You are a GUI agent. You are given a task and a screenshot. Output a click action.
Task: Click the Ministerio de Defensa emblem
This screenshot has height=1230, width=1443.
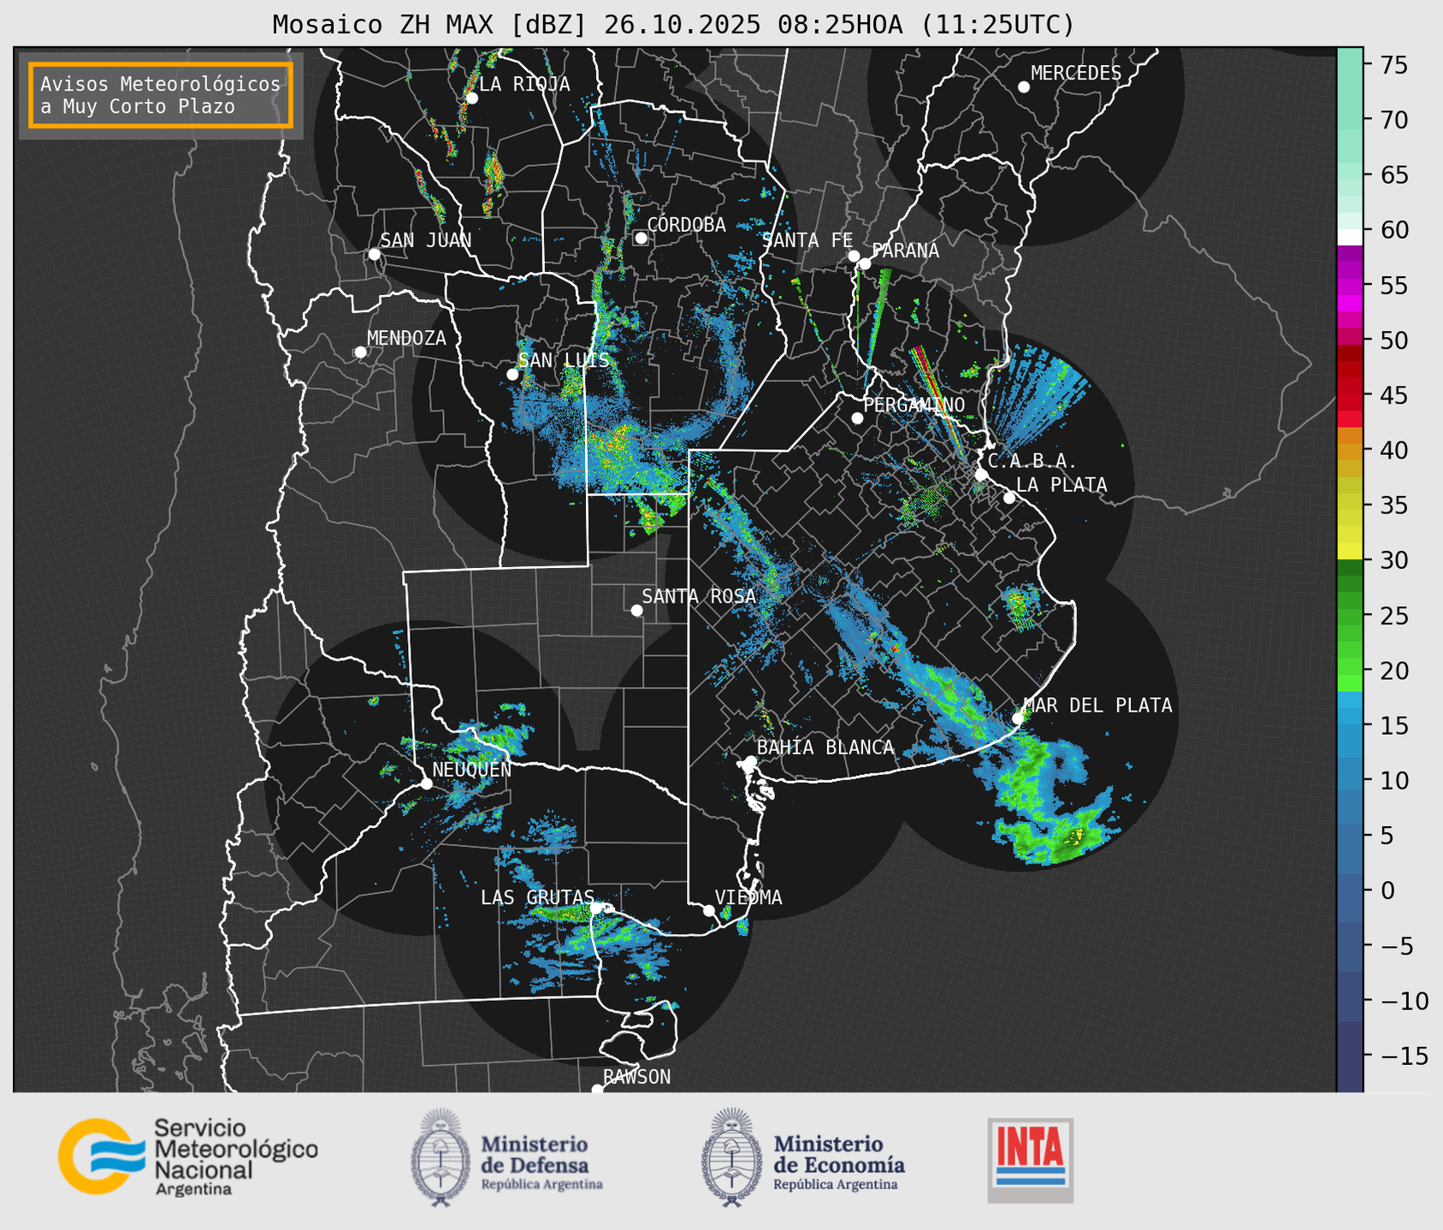[x=441, y=1157]
